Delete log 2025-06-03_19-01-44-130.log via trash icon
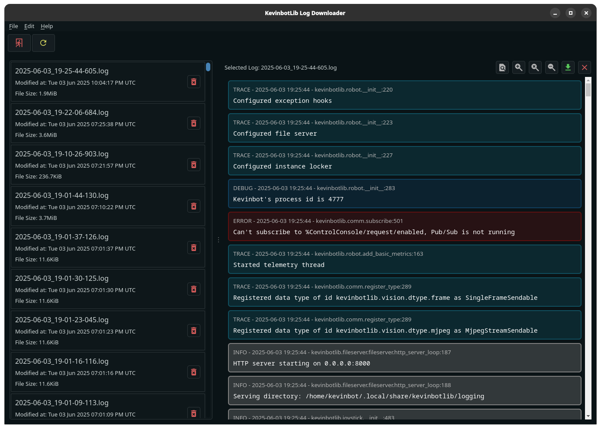601x429 pixels. click(194, 206)
